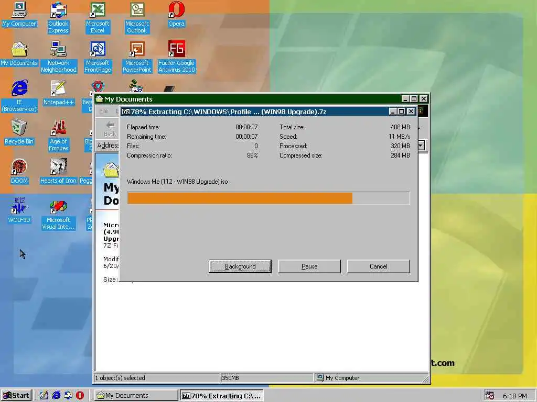Click My Computer zone in status bar
537x402 pixels.
(x=338, y=378)
